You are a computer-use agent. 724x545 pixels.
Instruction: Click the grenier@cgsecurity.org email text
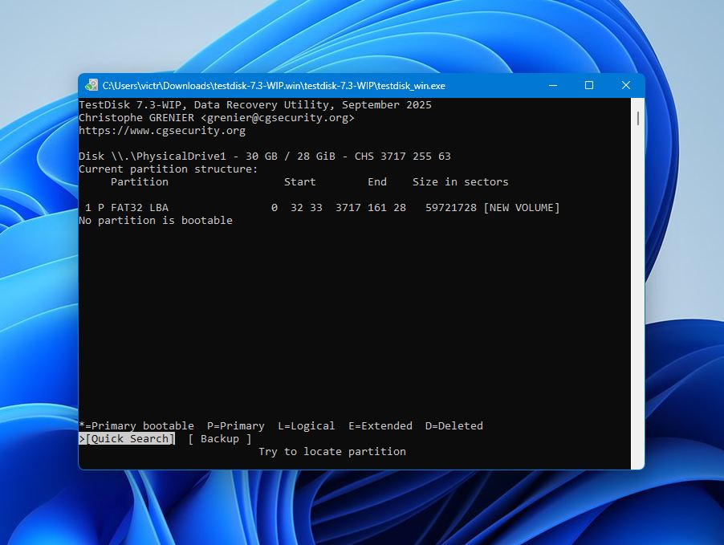[278, 118]
